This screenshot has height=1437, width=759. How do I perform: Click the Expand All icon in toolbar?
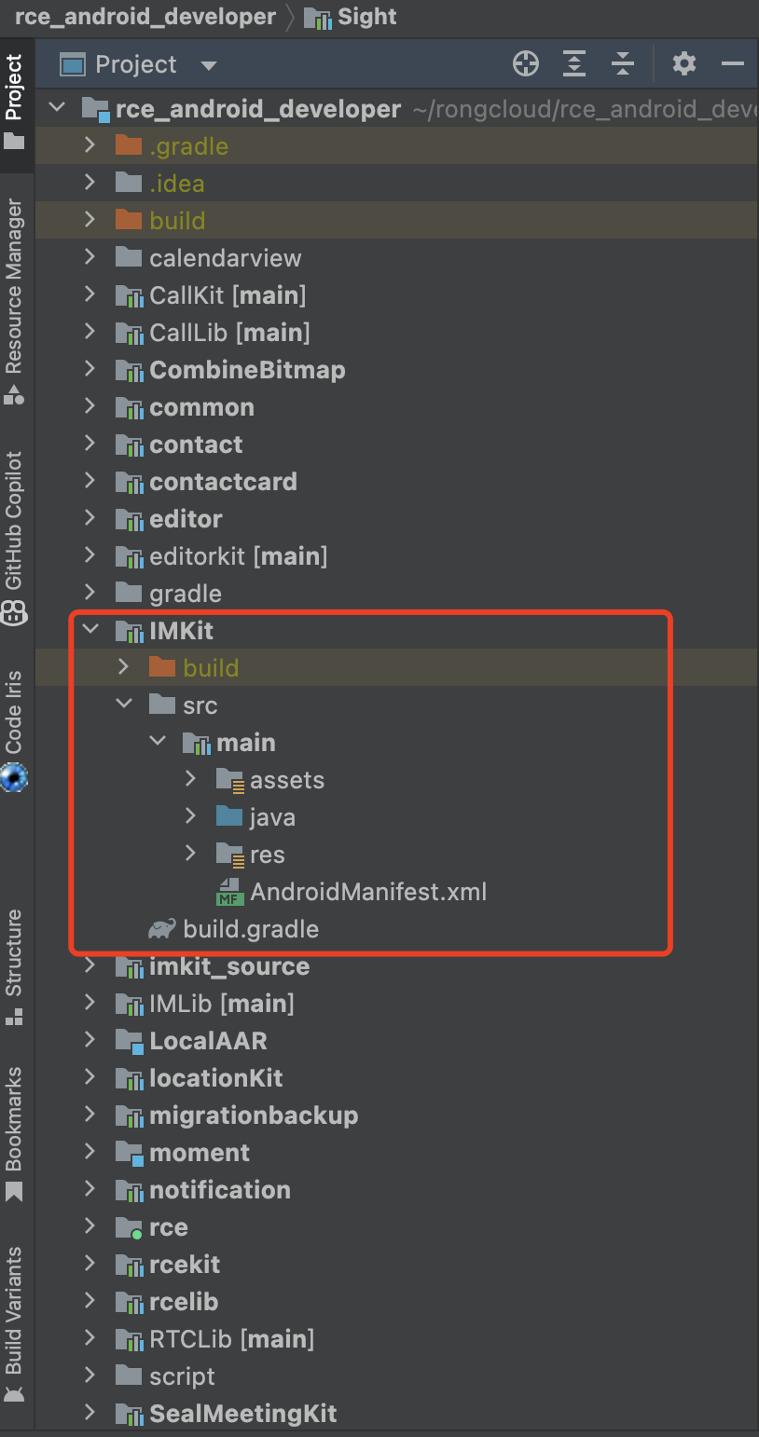[574, 64]
